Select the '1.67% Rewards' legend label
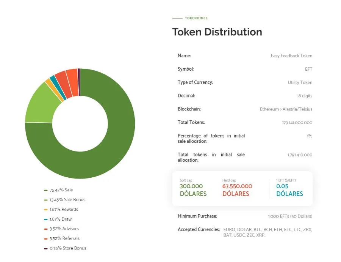The image size is (341, 262). click(64, 210)
